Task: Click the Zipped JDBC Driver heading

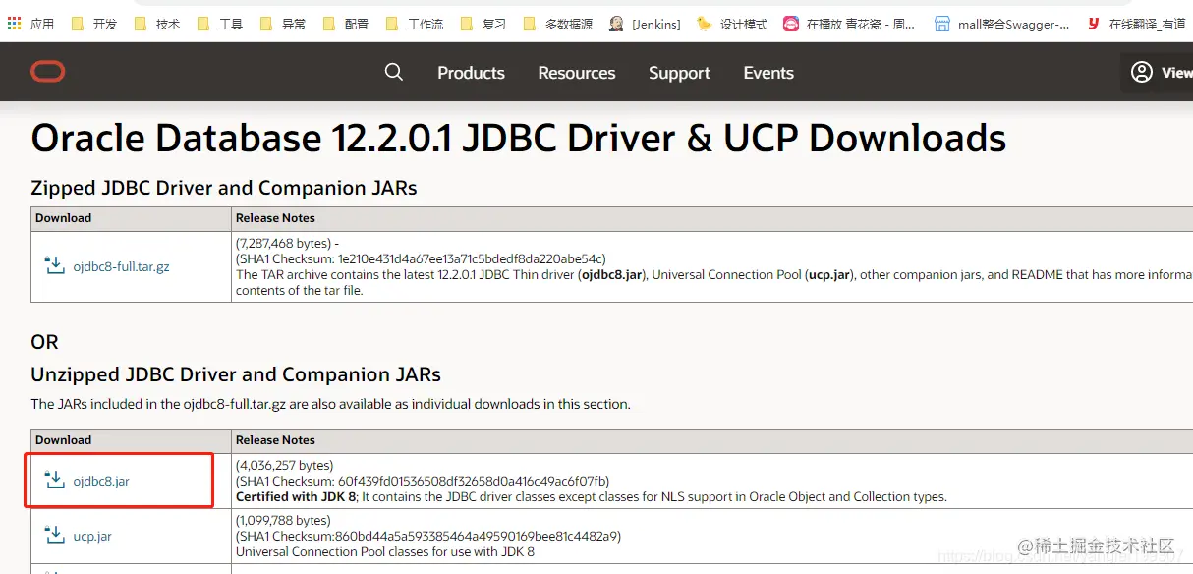Action: tap(224, 188)
